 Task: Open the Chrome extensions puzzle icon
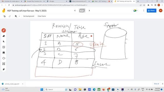point(148,5)
